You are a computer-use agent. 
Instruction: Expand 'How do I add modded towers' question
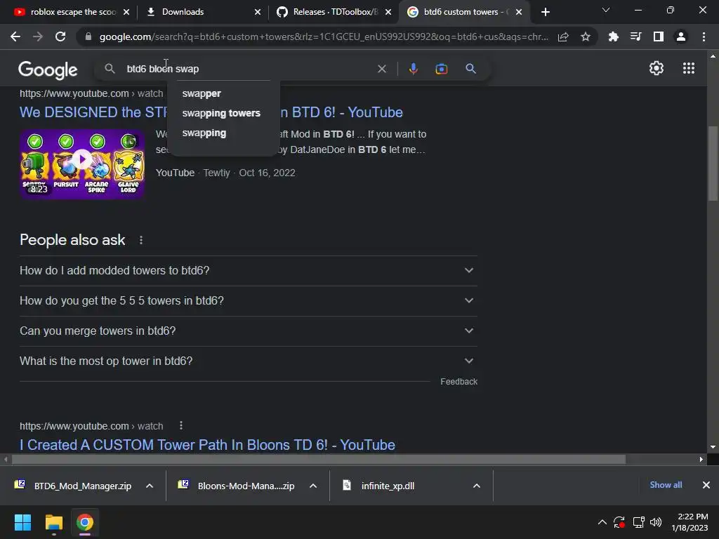[x=249, y=270]
